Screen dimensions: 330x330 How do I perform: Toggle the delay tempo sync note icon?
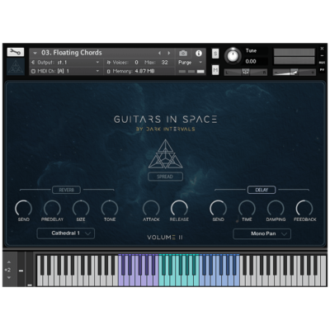click(x=238, y=219)
